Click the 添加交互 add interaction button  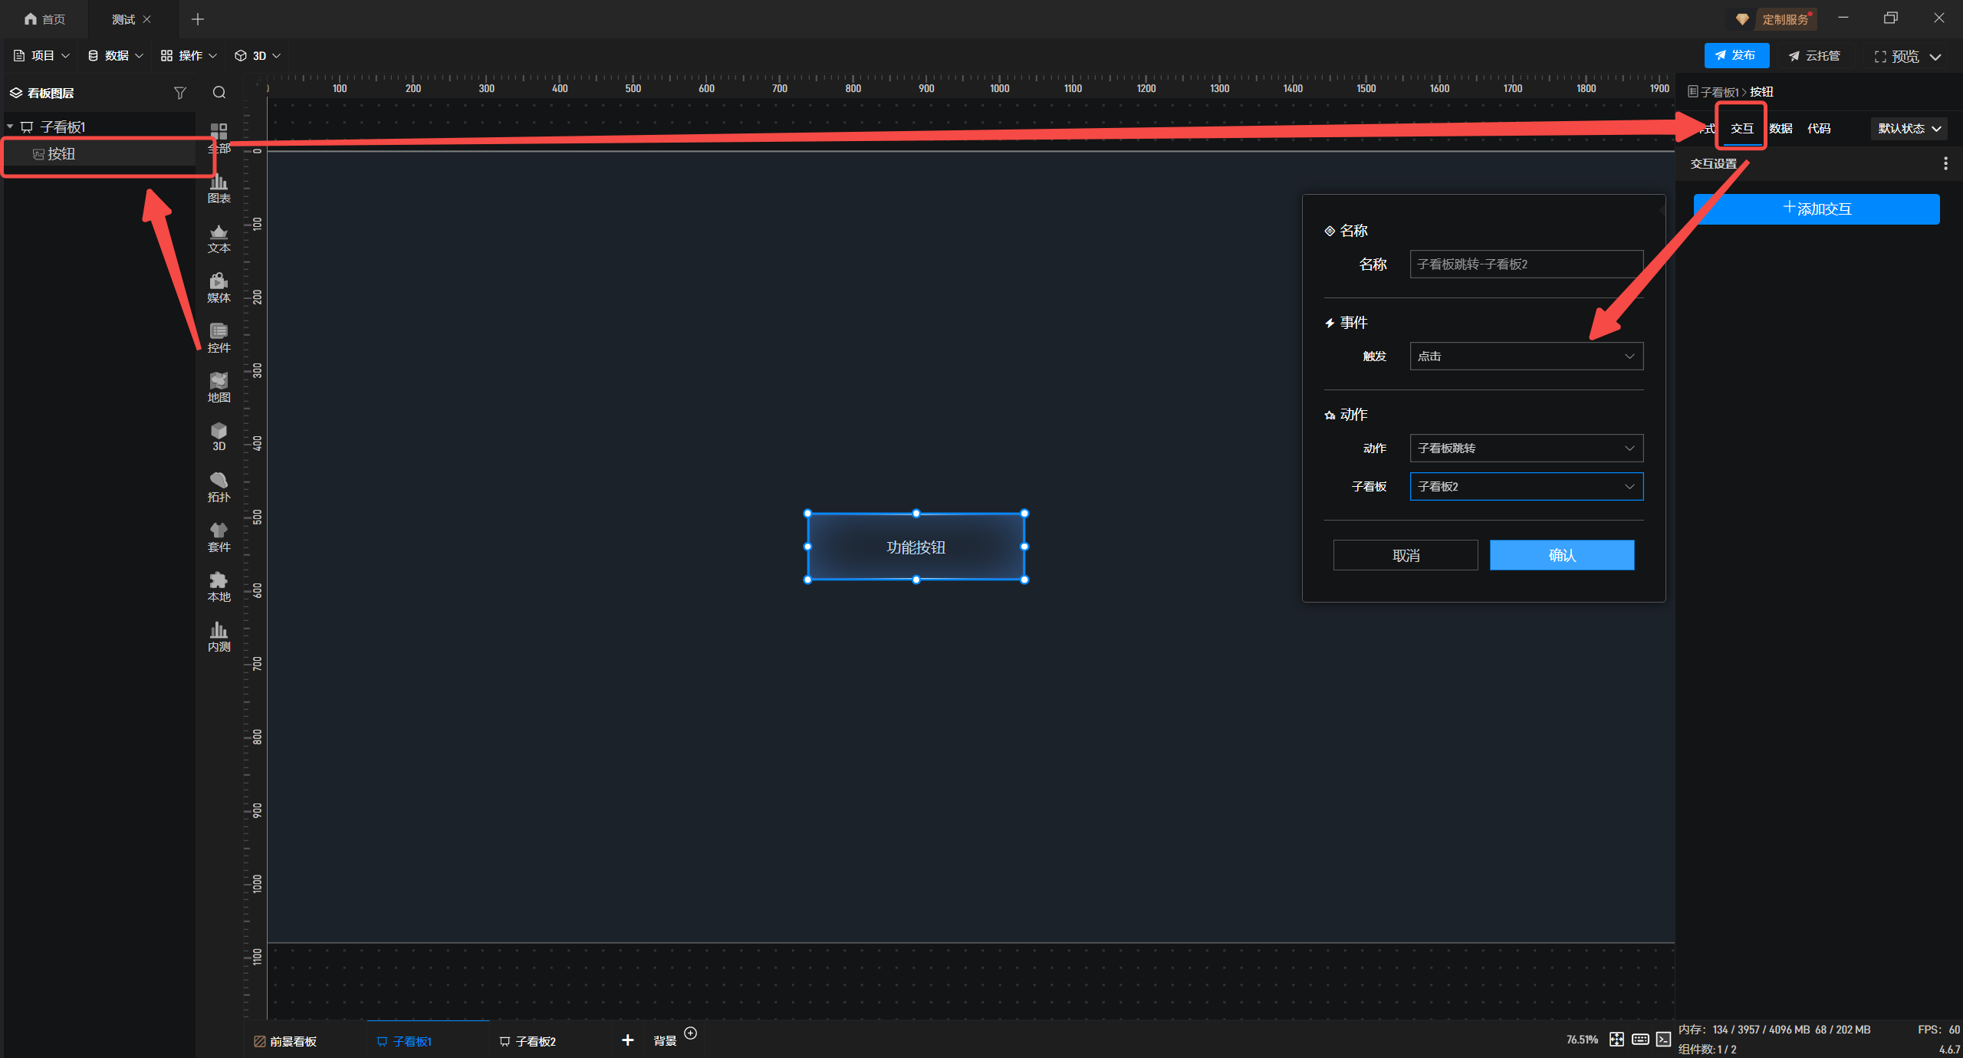pos(1816,209)
